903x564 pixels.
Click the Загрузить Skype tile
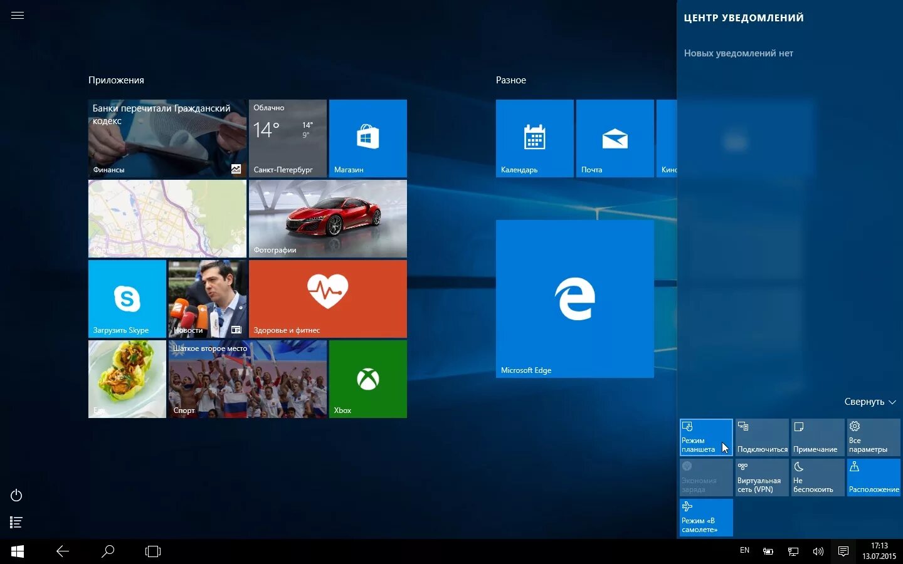(127, 299)
